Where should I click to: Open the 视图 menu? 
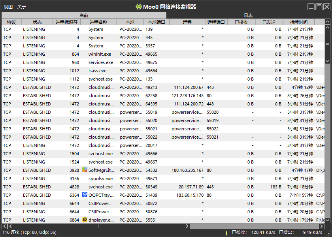point(8,7)
